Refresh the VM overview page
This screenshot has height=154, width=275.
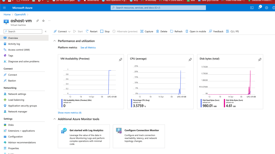[x=176, y=31]
